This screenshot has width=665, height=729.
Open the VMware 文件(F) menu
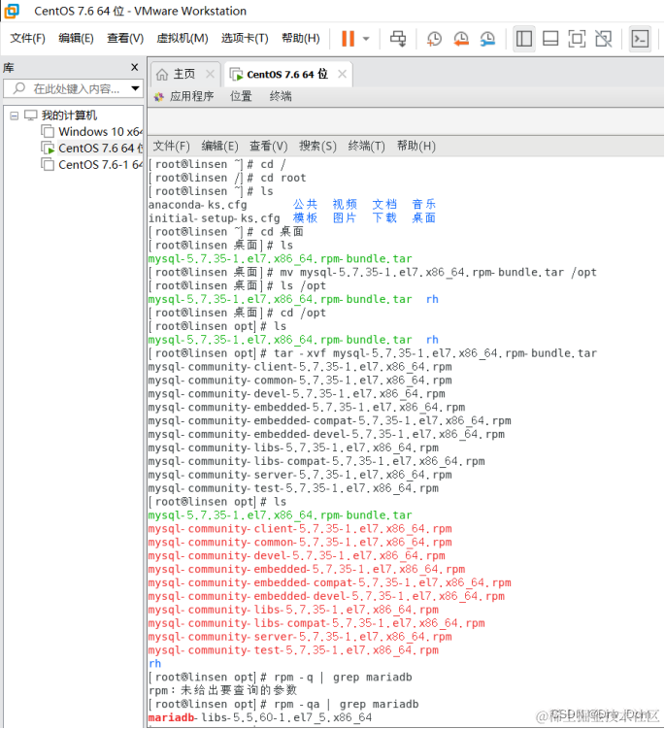click(28, 38)
